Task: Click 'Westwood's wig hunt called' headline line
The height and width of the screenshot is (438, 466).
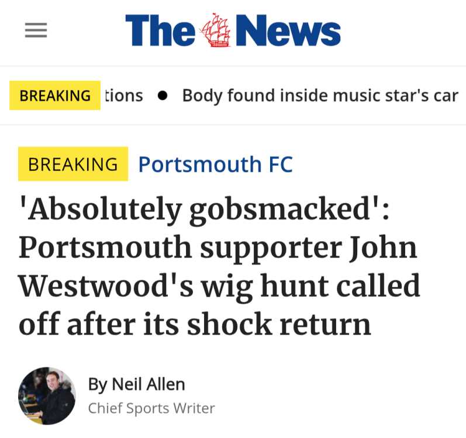Action: [219, 286]
